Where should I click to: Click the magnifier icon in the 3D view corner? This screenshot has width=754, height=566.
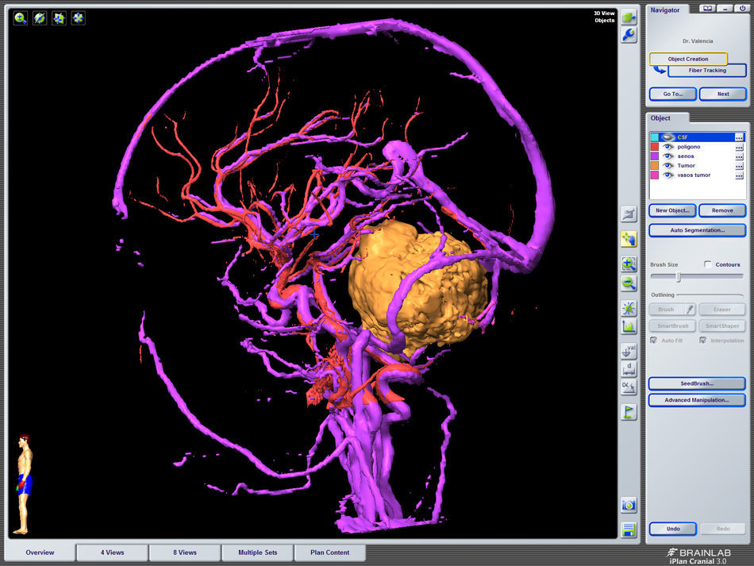coord(21,17)
